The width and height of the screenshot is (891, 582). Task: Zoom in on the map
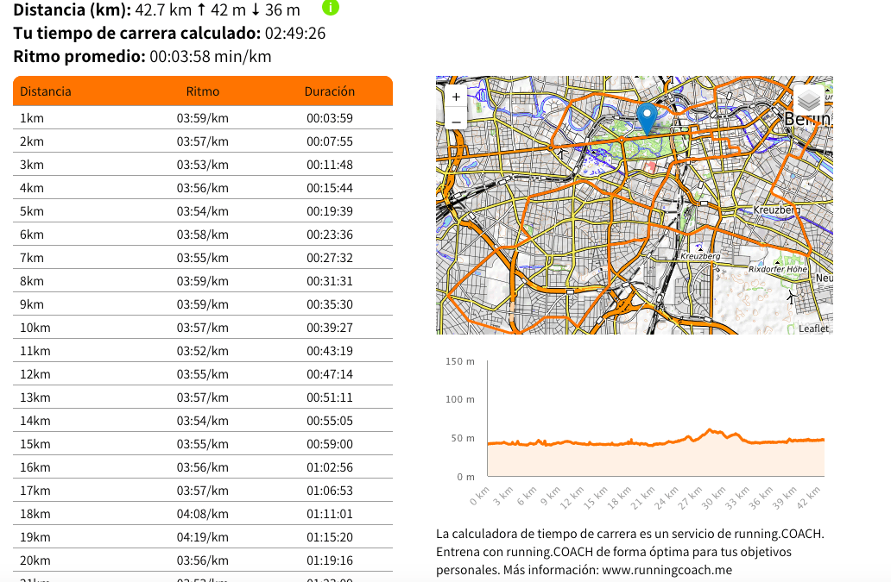point(456,97)
